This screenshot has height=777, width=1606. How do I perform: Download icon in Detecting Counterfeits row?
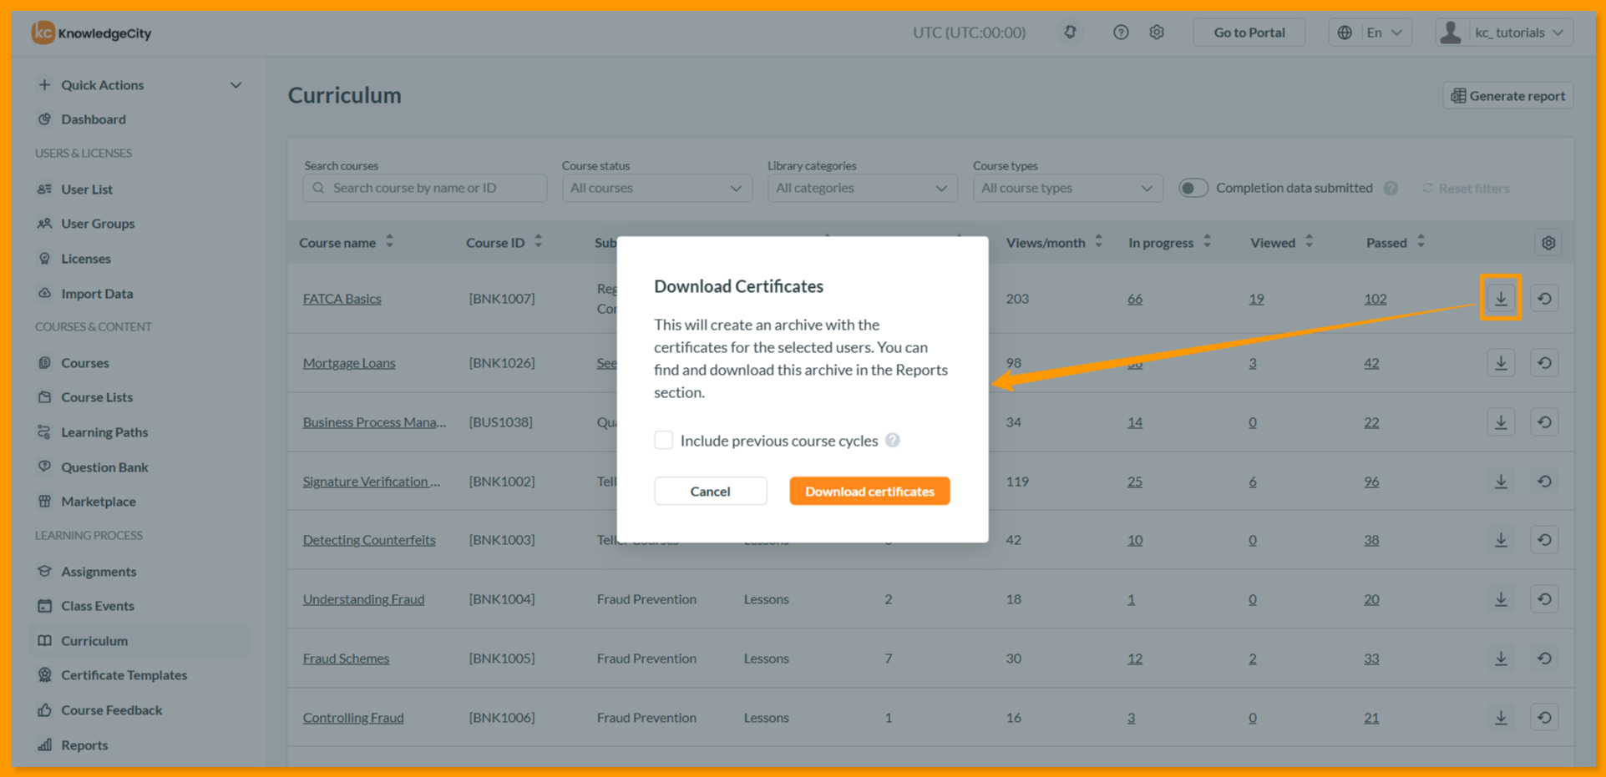1501,540
